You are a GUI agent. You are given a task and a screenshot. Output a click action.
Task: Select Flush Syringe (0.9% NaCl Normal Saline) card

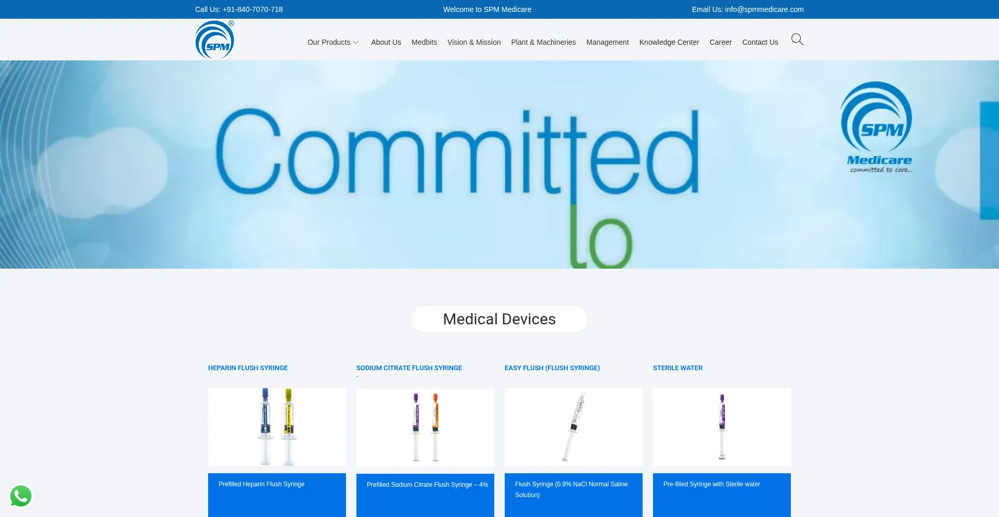(573, 495)
